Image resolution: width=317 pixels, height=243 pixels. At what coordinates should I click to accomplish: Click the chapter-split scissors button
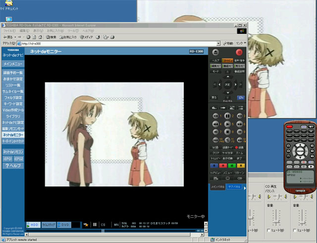click(227, 140)
